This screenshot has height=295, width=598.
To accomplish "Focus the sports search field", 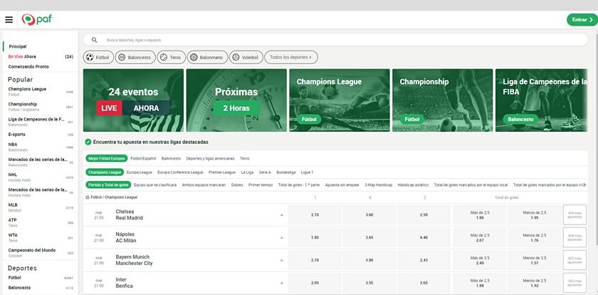I will pos(335,40).
